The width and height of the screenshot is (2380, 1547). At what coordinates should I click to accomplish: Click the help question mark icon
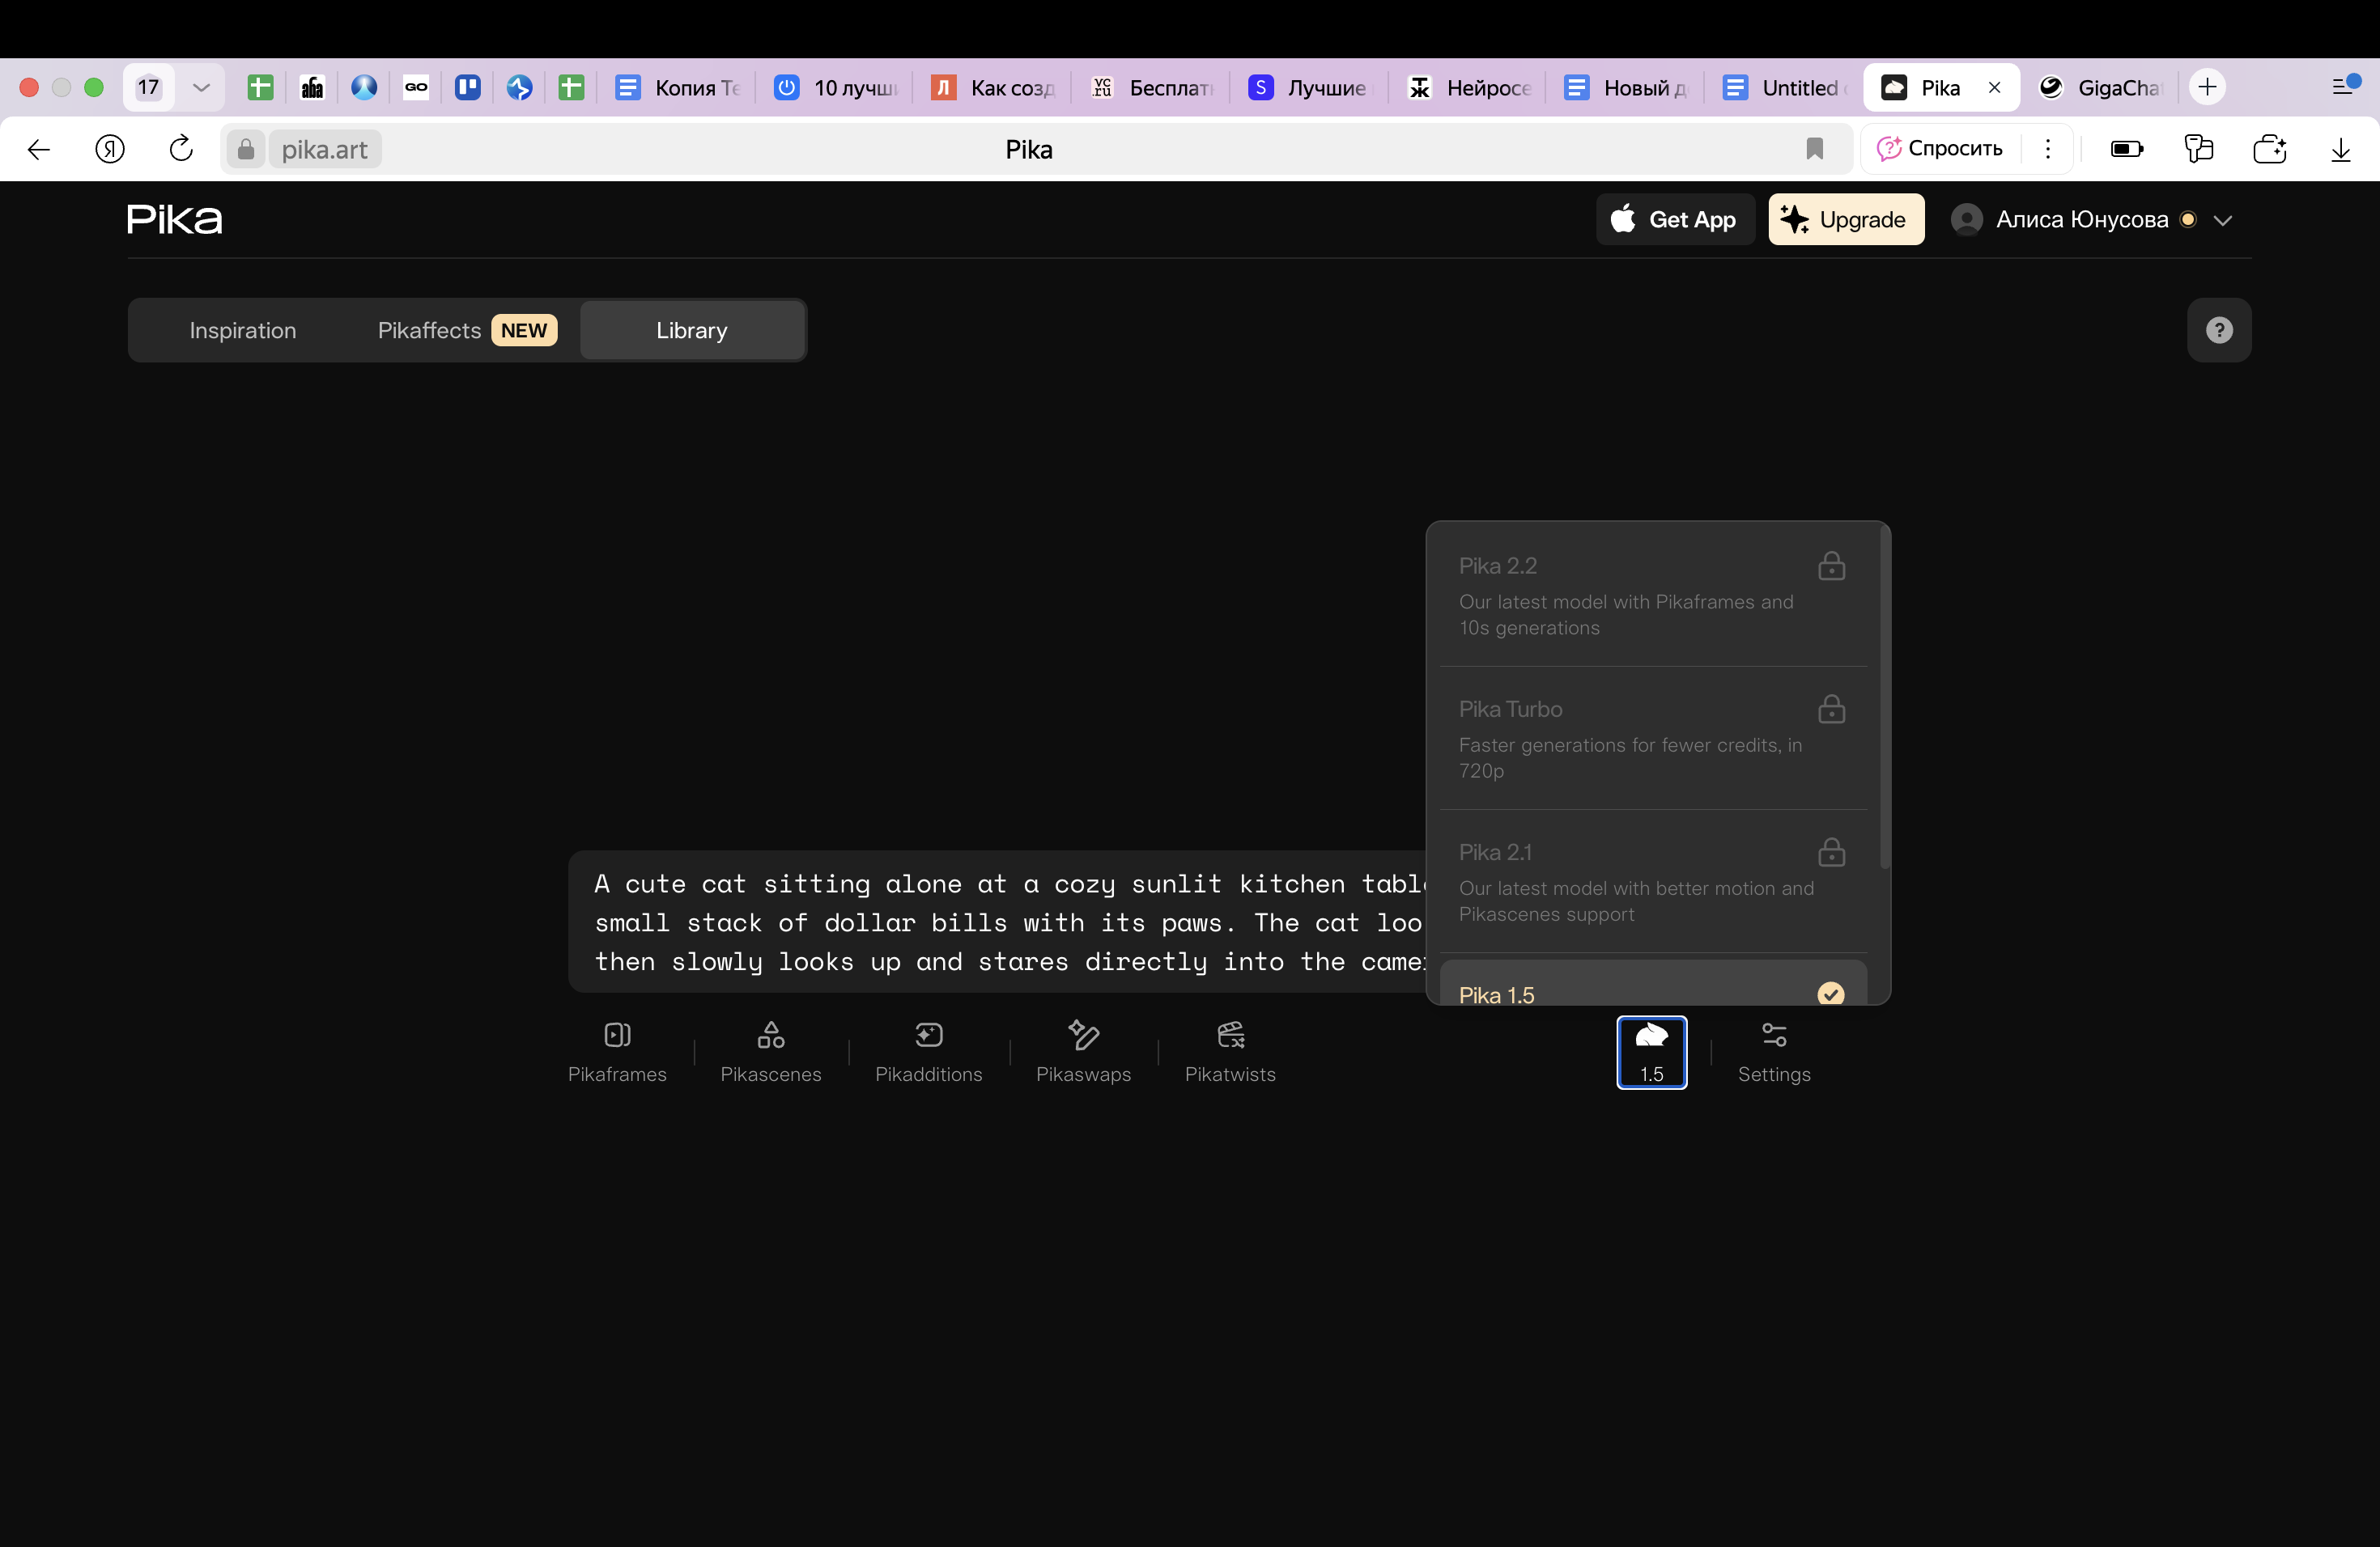[x=2219, y=330]
